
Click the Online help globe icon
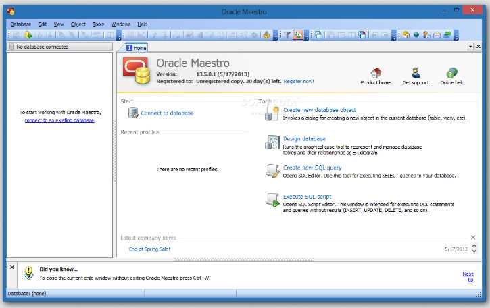tap(452, 73)
